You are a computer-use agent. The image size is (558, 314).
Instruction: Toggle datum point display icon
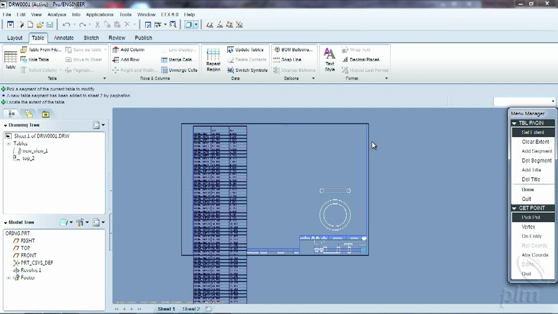point(229,25)
